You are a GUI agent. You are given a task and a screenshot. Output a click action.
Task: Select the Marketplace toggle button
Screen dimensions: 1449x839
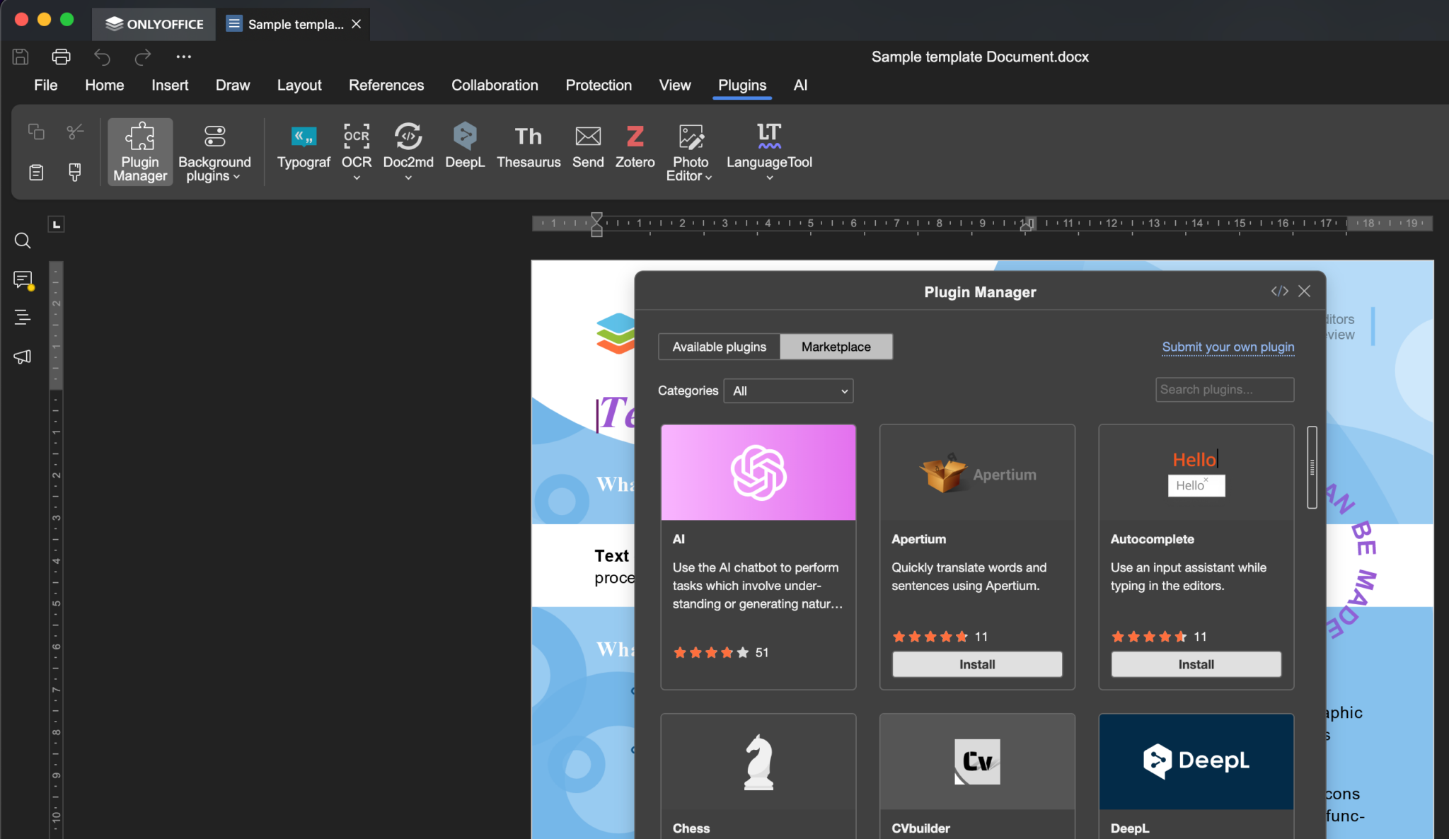[x=836, y=347]
